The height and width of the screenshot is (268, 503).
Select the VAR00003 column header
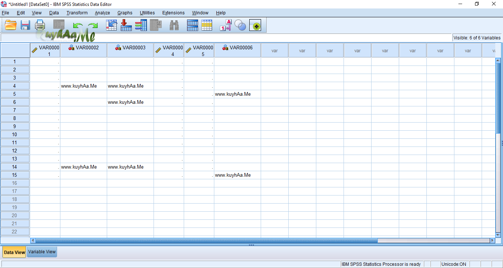coord(130,50)
